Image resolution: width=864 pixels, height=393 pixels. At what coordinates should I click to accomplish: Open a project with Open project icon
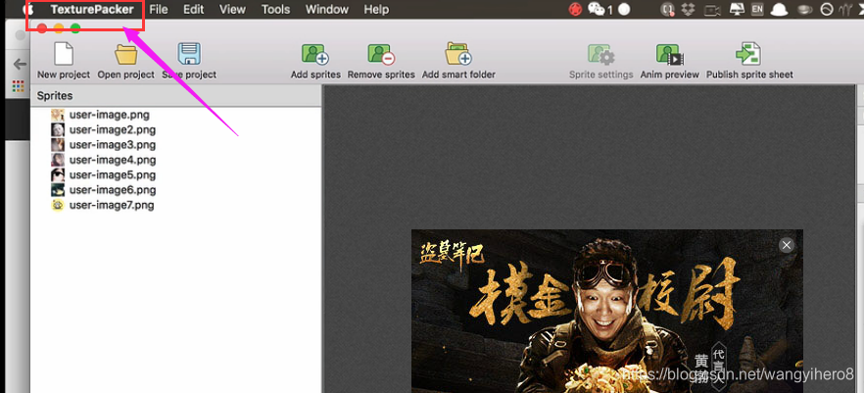[126, 54]
